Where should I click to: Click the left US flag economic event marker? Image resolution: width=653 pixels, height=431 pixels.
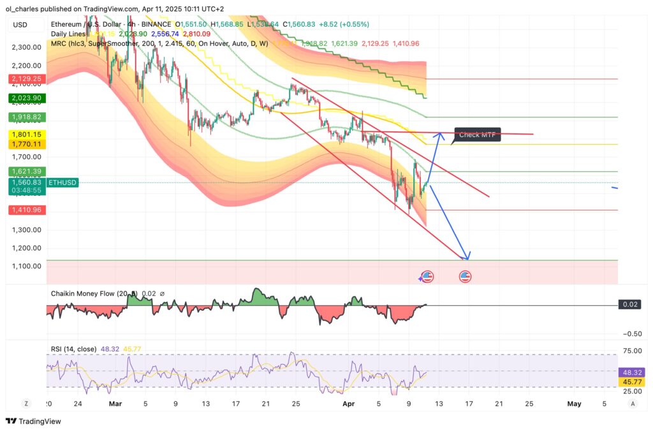[428, 276]
